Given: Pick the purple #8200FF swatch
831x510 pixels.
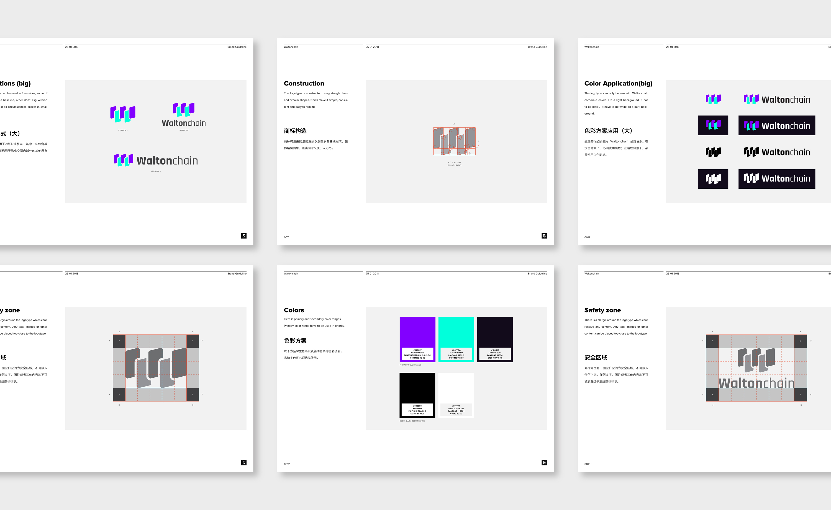Looking at the screenshot, I should point(417,339).
